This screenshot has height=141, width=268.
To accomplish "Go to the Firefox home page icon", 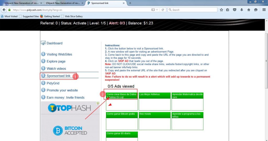I will 249,10.
